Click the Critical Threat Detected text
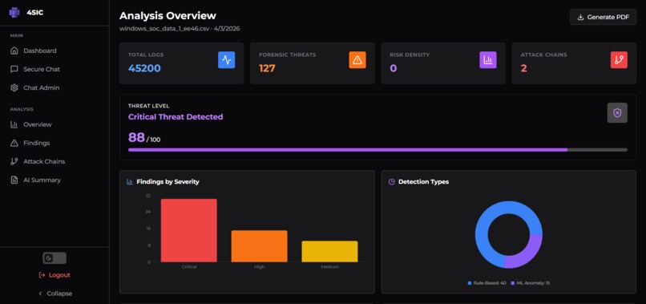This screenshot has height=304, width=646. (176, 117)
